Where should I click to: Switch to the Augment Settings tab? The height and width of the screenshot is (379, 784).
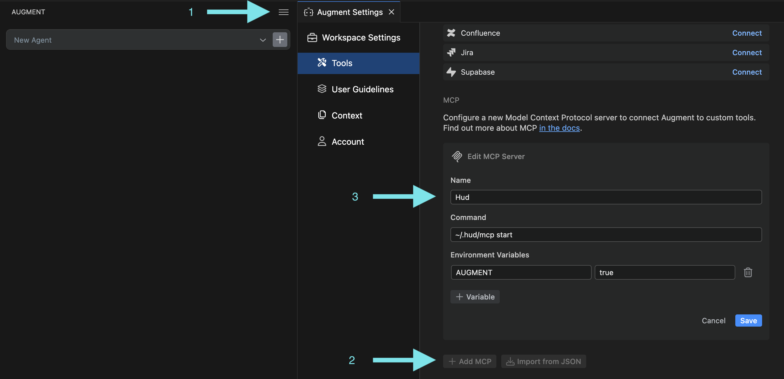click(349, 12)
